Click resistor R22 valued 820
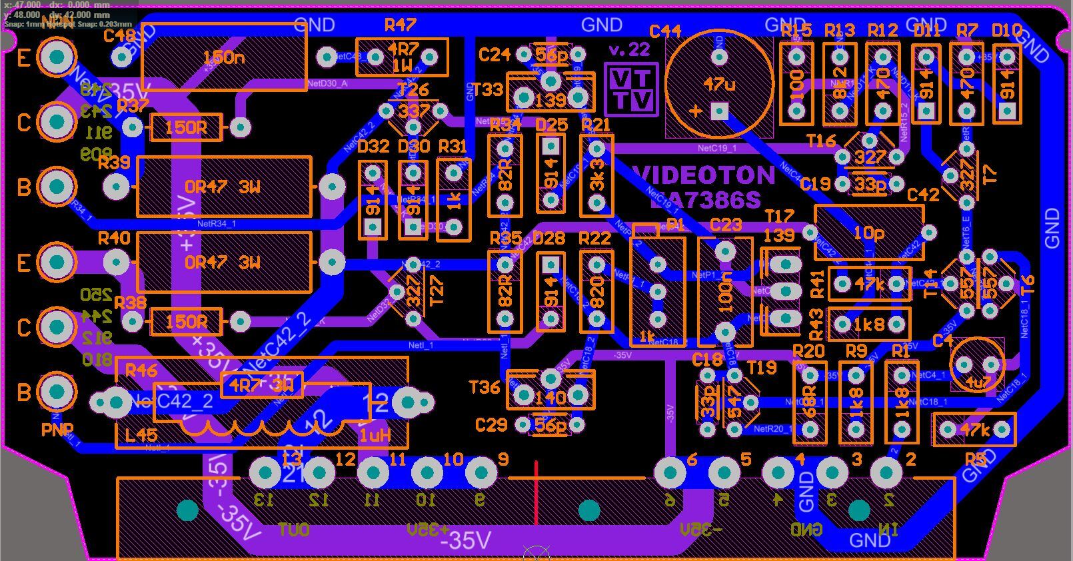The height and width of the screenshot is (561, 1073). [596, 291]
